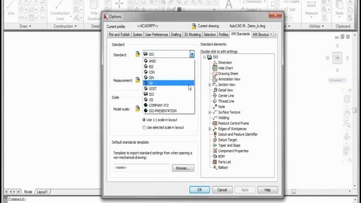Open the Plot and Publish tab
This screenshot has height=203, width=361.
(x=119, y=34)
